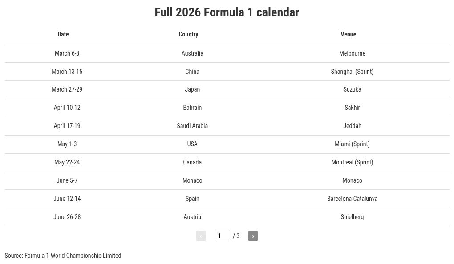Select the March 27-29 date cell
Viewport: 454px width, 264px height.
(67, 89)
